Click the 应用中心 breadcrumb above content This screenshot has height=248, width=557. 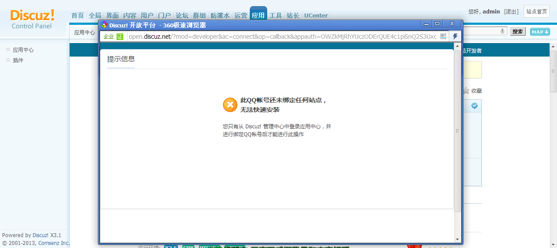(x=84, y=32)
